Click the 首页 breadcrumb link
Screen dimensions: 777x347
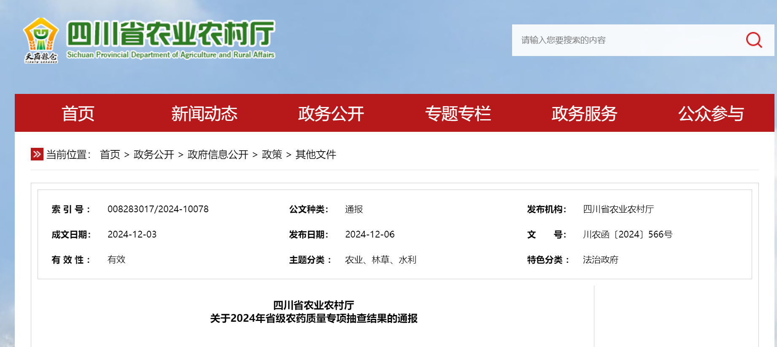pyautogui.click(x=110, y=155)
